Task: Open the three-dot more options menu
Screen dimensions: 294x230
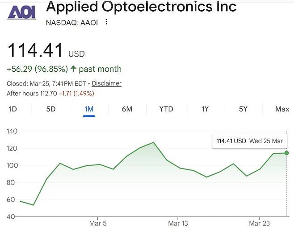Action: (x=106, y=22)
